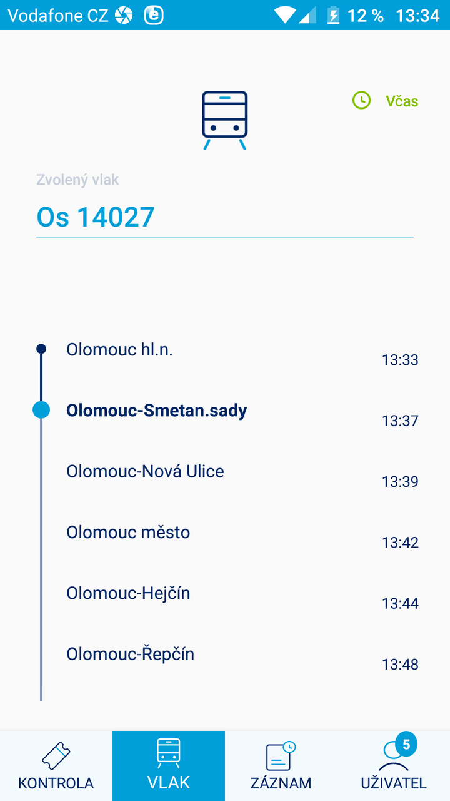Select the Olomouc hl.n. station
This screenshot has width=450, height=801.
click(119, 350)
